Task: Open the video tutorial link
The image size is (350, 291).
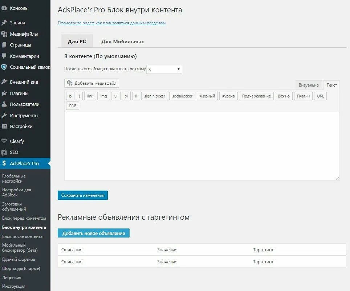Action: 112,23
